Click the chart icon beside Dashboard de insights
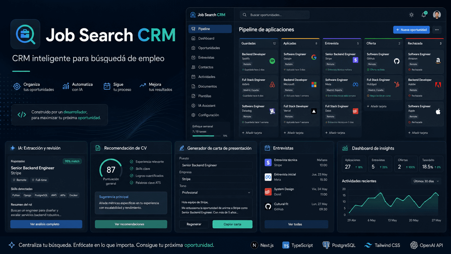Screen dimensions: 451x254 tap(345, 148)
